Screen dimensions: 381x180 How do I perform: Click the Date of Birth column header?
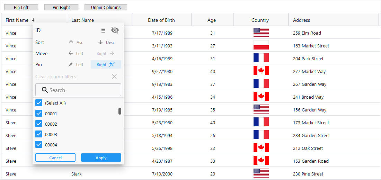pos(161,20)
